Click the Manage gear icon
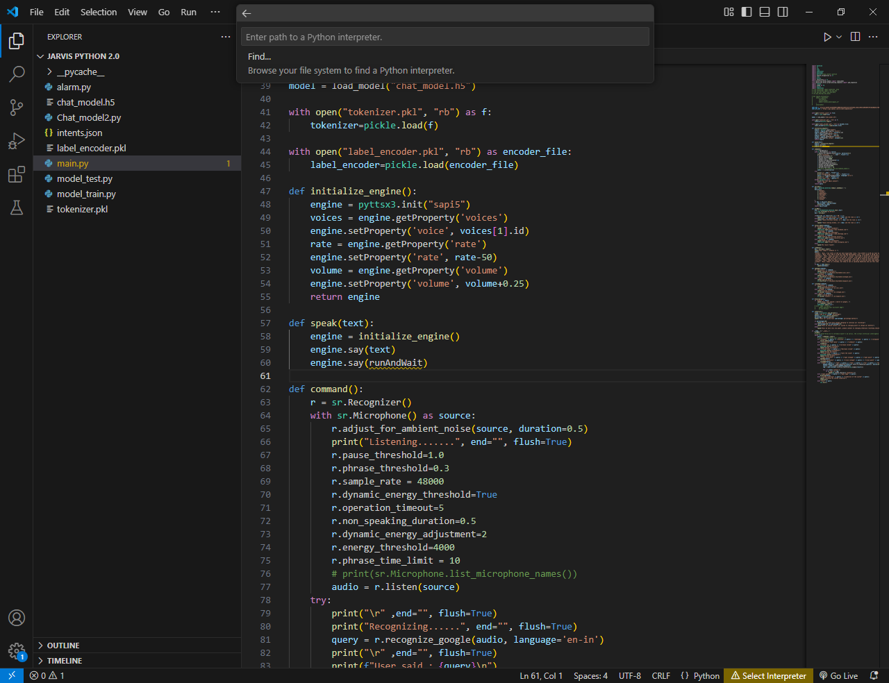Image resolution: width=889 pixels, height=683 pixels. [x=17, y=651]
